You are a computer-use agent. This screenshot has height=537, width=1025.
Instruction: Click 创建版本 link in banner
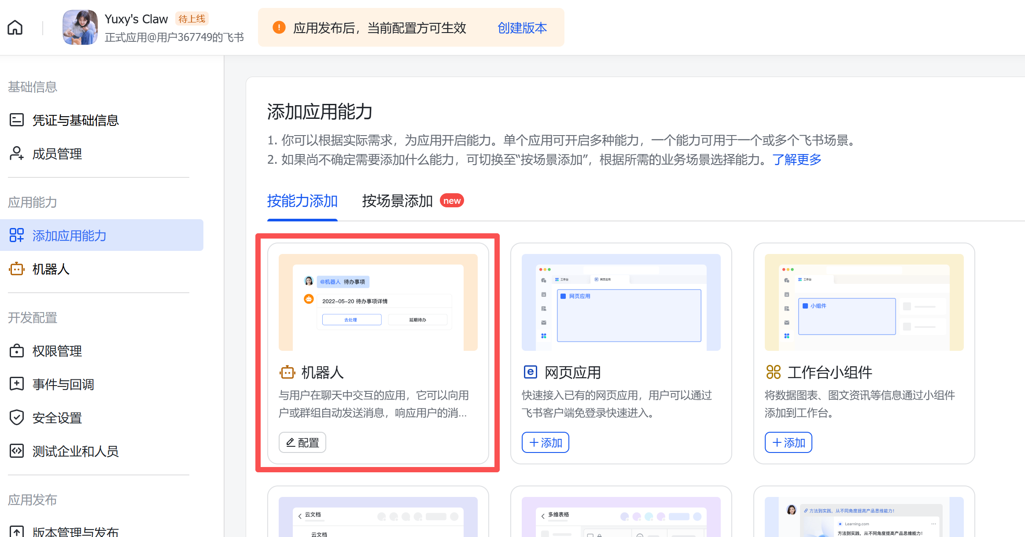522,28
